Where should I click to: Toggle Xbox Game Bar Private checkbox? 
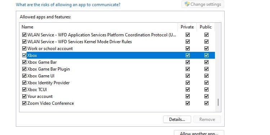(188, 62)
